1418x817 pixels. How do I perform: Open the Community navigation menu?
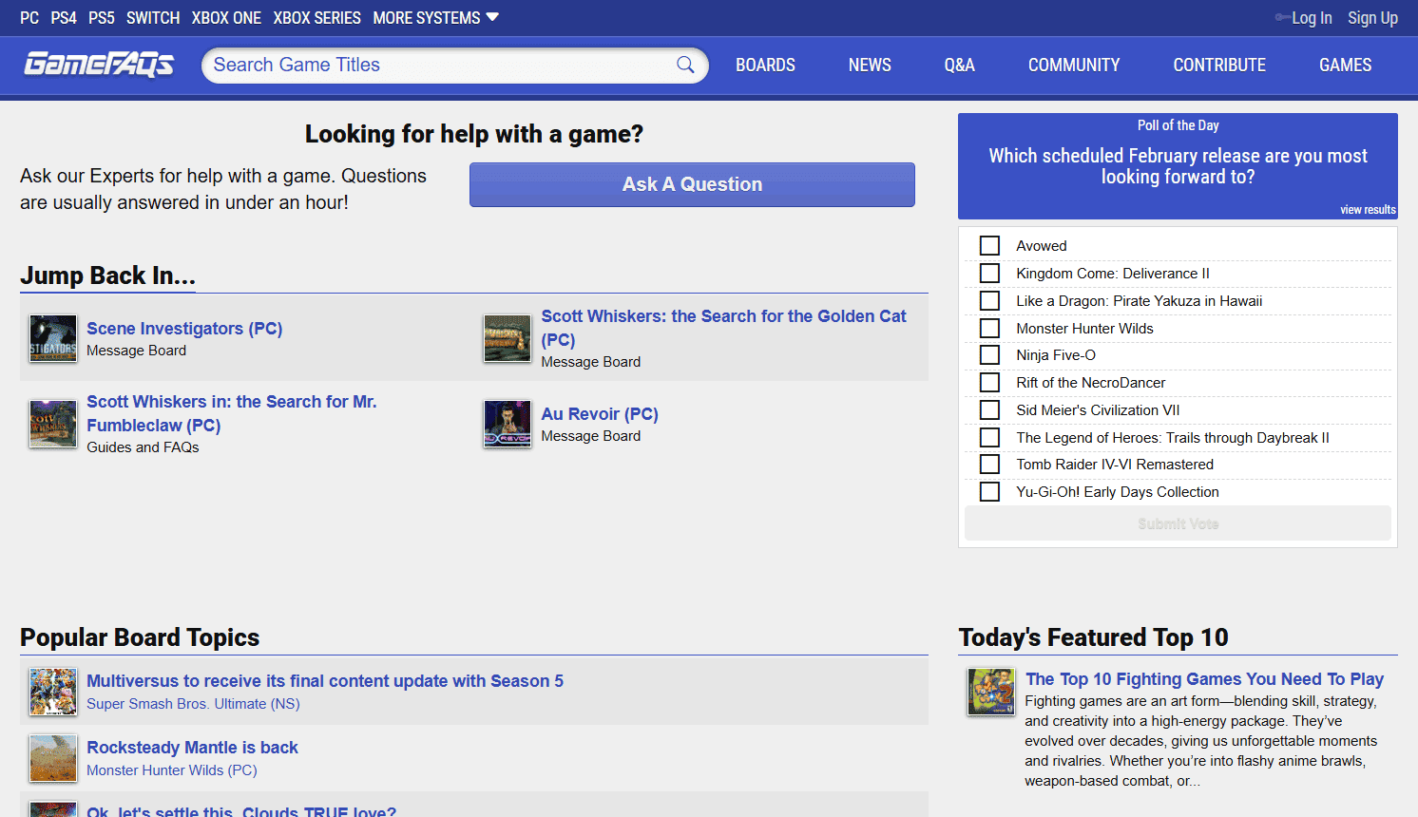pyautogui.click(x=1074, y=66)
